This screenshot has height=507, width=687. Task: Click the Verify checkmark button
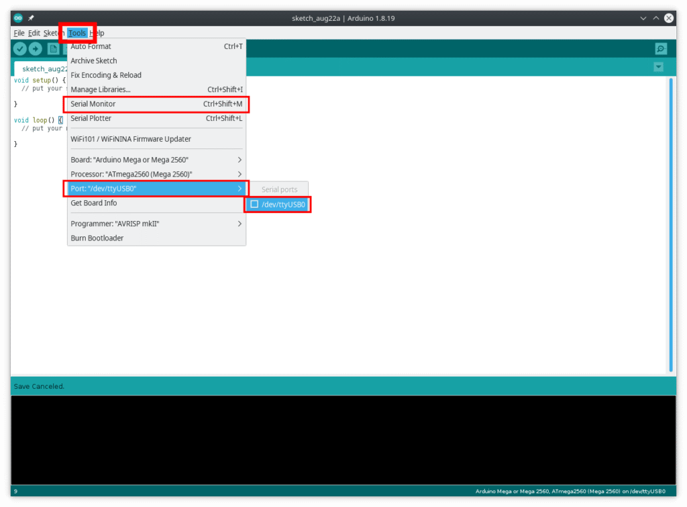point(19,48)
